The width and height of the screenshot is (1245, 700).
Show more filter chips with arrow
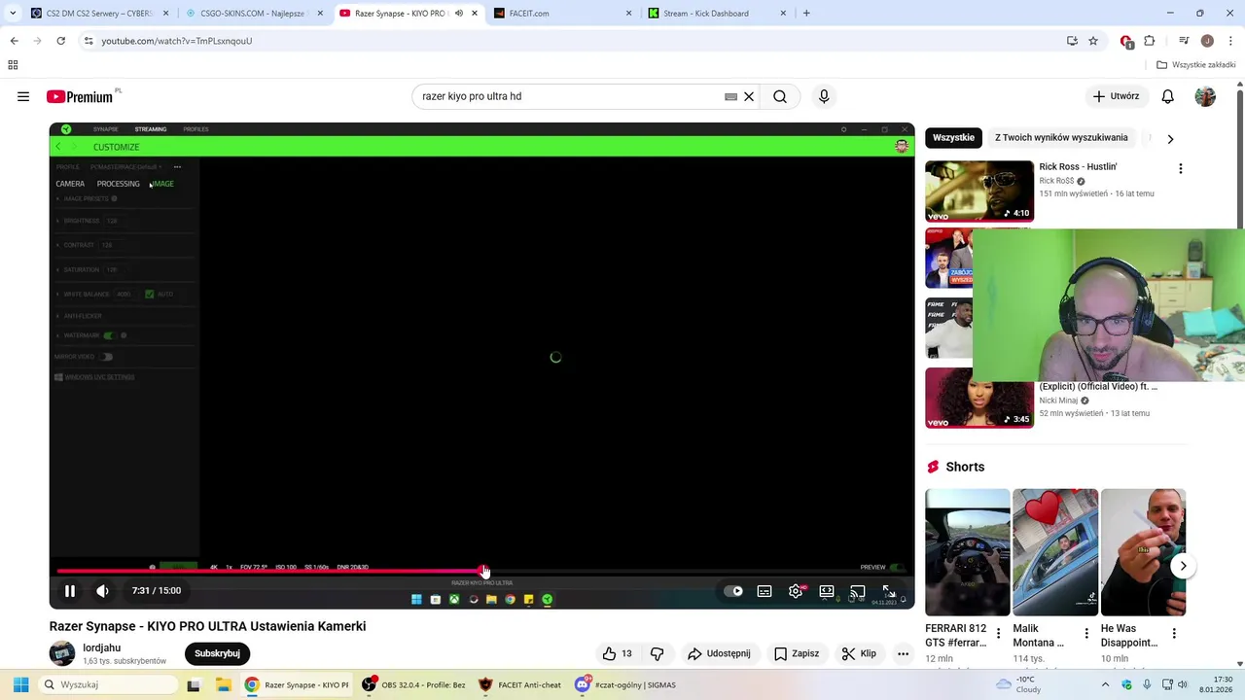(1170, 138)
